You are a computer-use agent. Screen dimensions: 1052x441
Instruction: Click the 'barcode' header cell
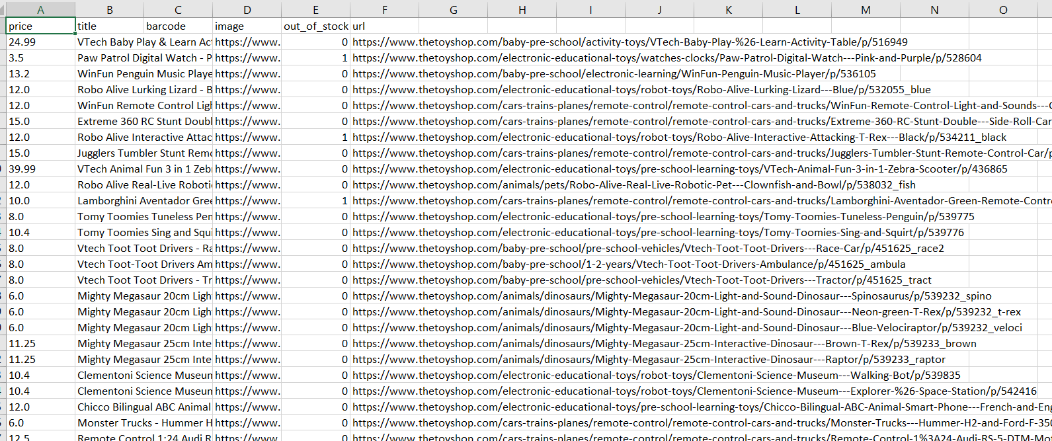[x=179, y=26]
